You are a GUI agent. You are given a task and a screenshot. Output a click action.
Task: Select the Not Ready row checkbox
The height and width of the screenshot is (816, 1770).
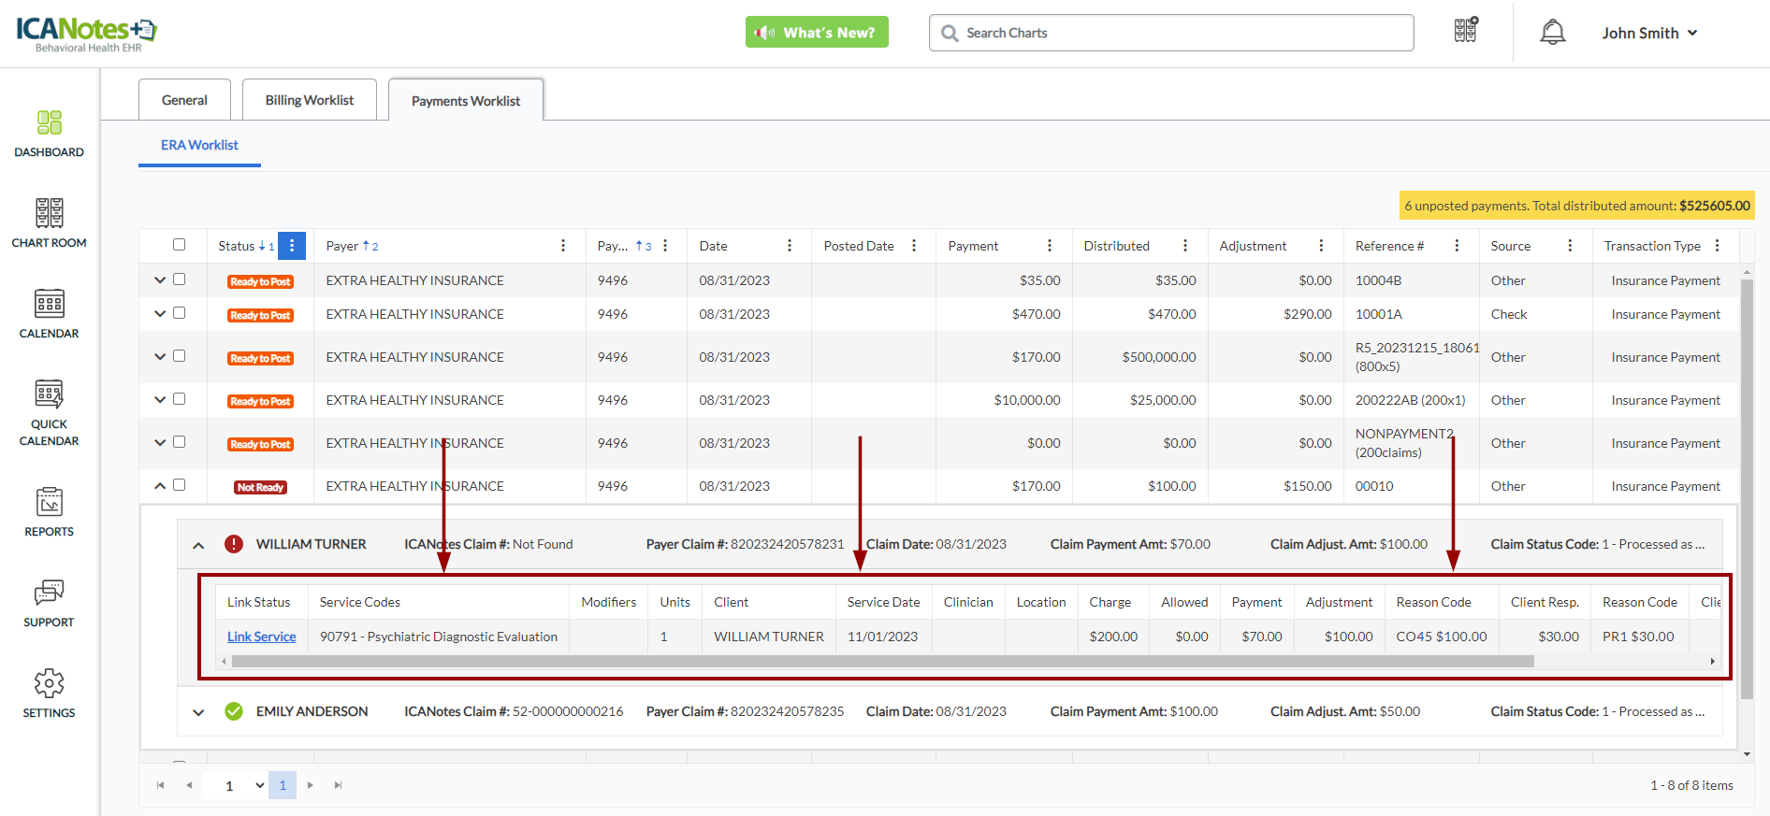point(179,485)
